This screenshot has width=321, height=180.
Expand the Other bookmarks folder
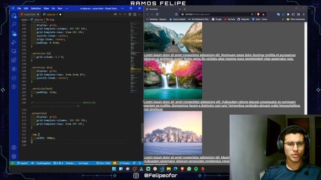[296, 19]
